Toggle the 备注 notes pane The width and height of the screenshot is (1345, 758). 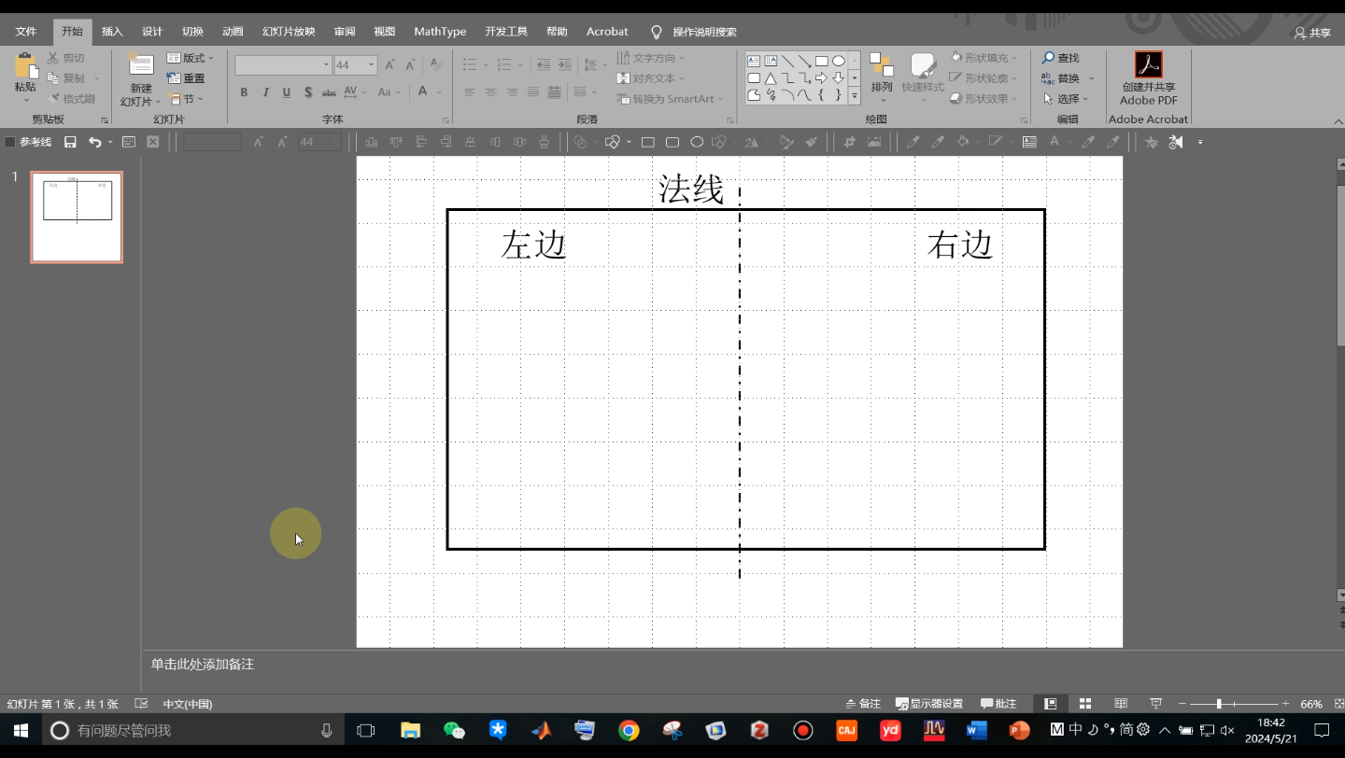coord(863,704)
